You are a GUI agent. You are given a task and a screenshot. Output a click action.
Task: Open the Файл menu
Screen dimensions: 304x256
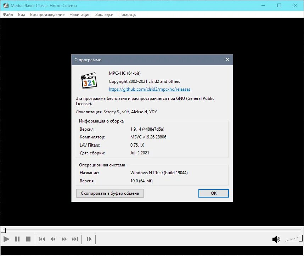pos(8,15)
